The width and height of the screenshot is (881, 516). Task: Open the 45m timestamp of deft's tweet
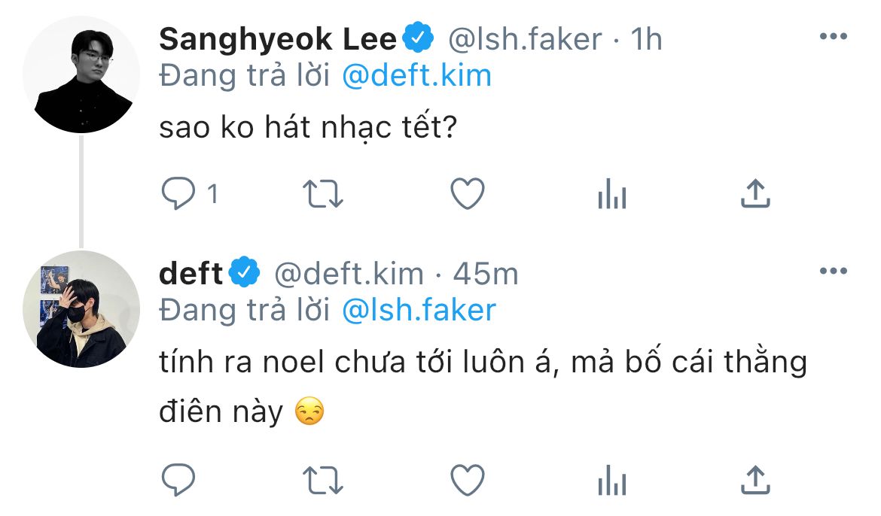(x=486, y=274)
